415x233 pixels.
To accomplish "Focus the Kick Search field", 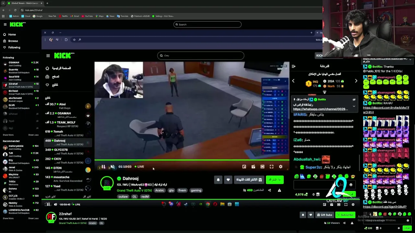I will click(x=207, y=24).
